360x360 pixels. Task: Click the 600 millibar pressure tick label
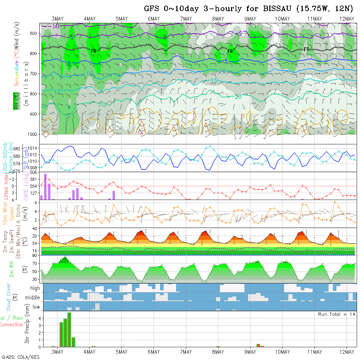point(33,54)
